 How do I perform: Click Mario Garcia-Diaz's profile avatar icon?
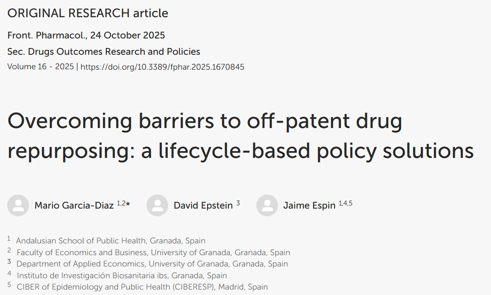pyautogui.click(x=18, y=205)
